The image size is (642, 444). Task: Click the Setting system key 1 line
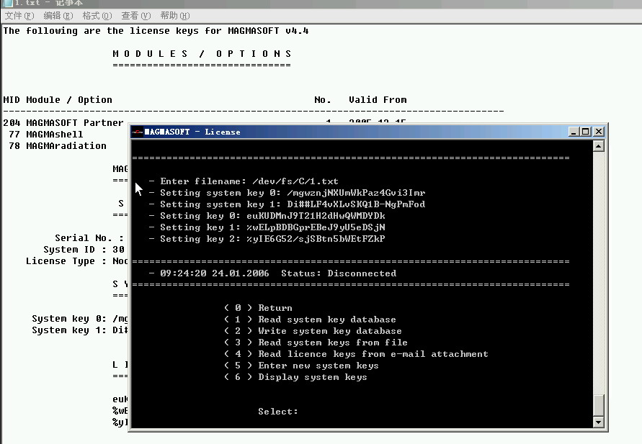[x=287, y=204]
